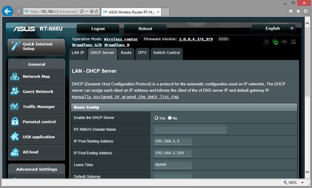Click the Reboot button

point(145,29)
